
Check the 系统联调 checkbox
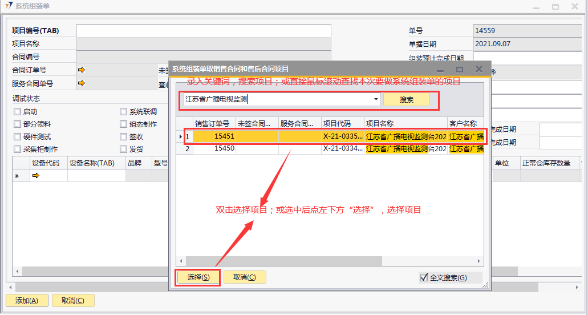tap(123, 112)
